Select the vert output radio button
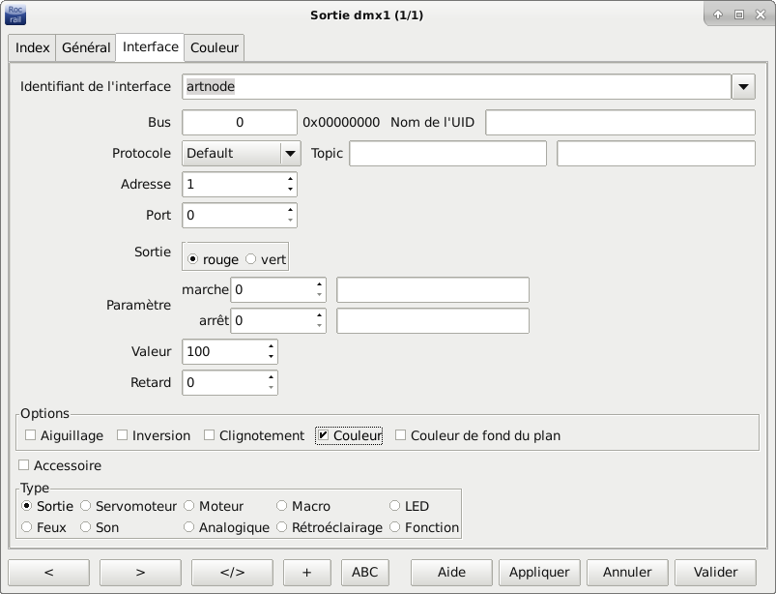The image size is (776, 594). 251,259
